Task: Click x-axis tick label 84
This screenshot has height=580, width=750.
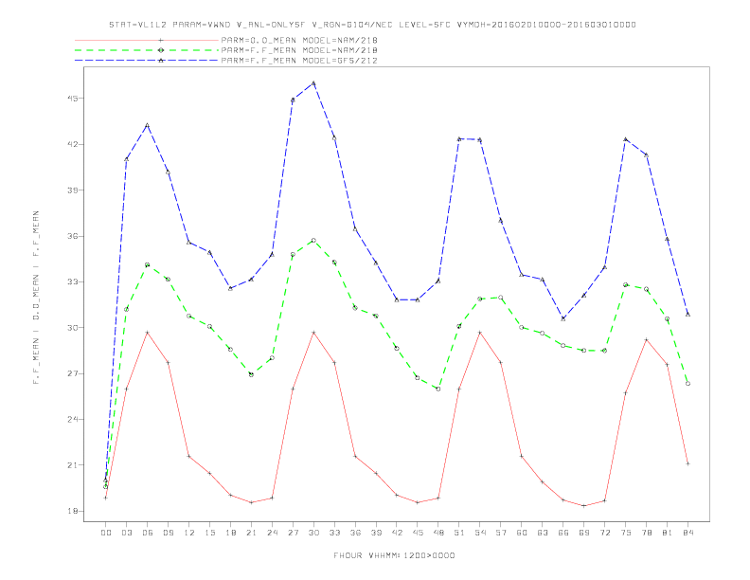Action: [687, 533]
